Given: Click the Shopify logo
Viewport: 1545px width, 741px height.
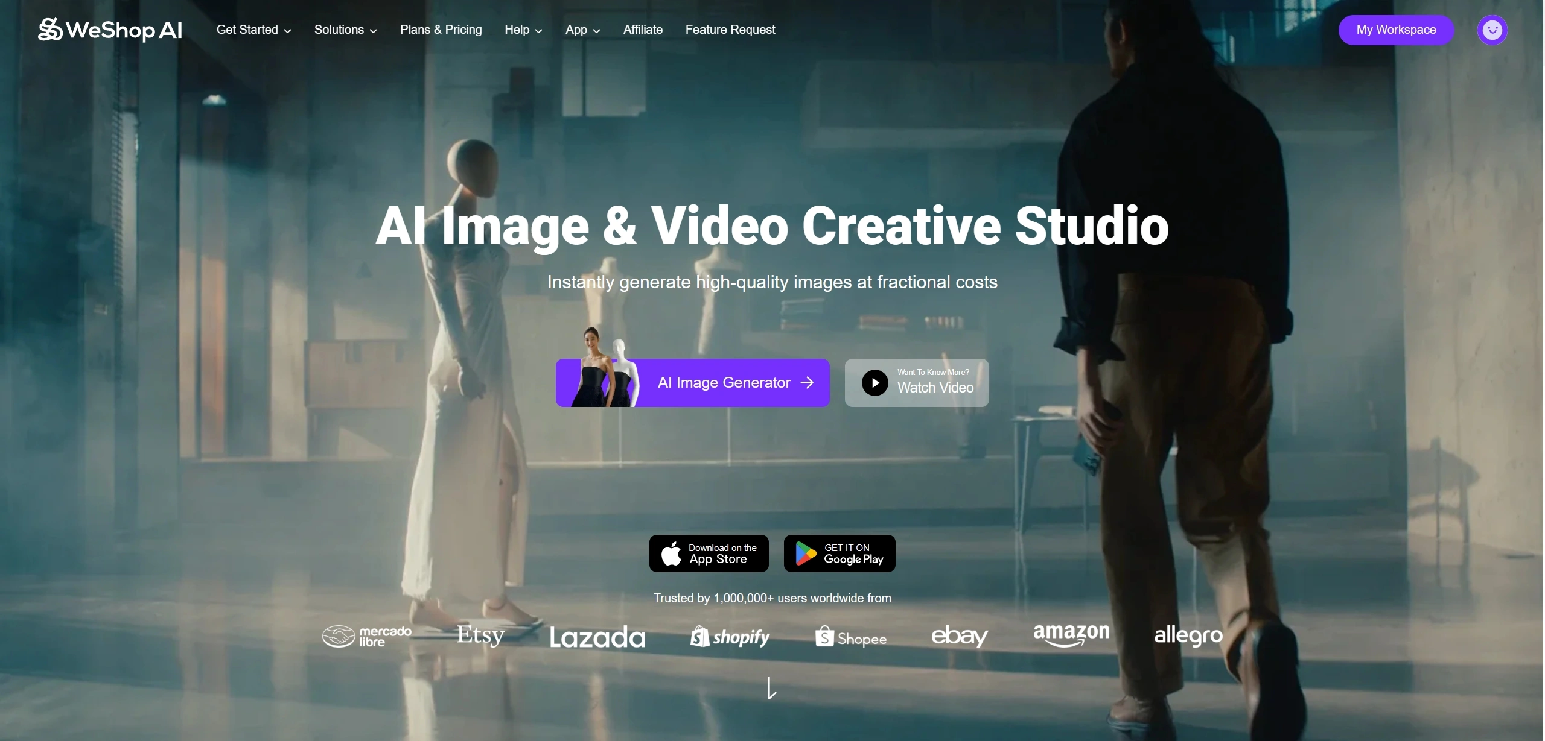Looking at the screenshot, I should (x=730, y=637).
